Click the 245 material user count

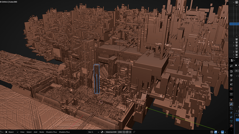pyautogui.click(x=120, y=132)
